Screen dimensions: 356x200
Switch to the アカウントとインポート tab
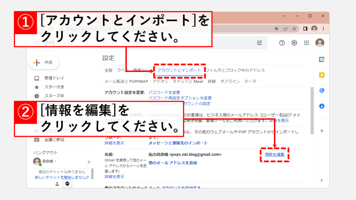(179, 70)
